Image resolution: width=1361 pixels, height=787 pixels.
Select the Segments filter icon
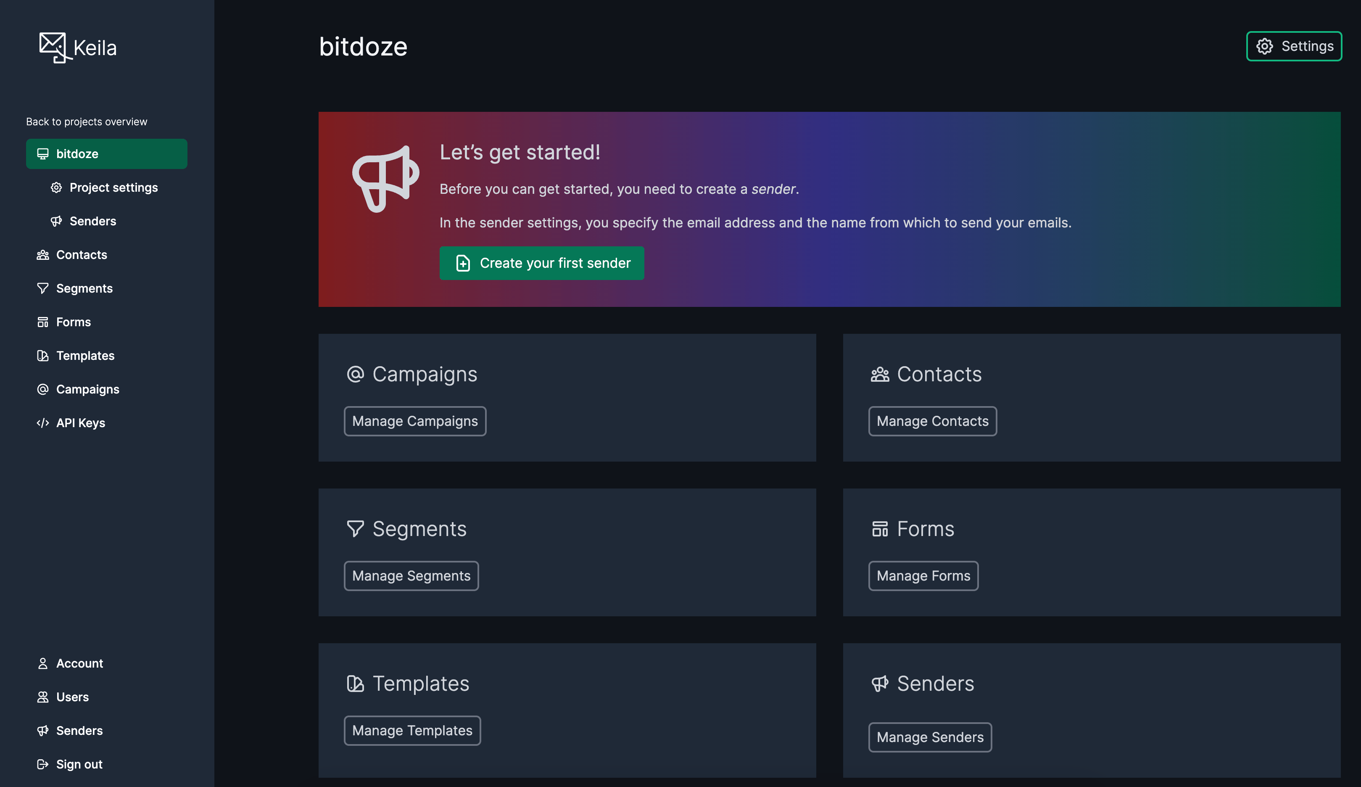pos(43,288)
